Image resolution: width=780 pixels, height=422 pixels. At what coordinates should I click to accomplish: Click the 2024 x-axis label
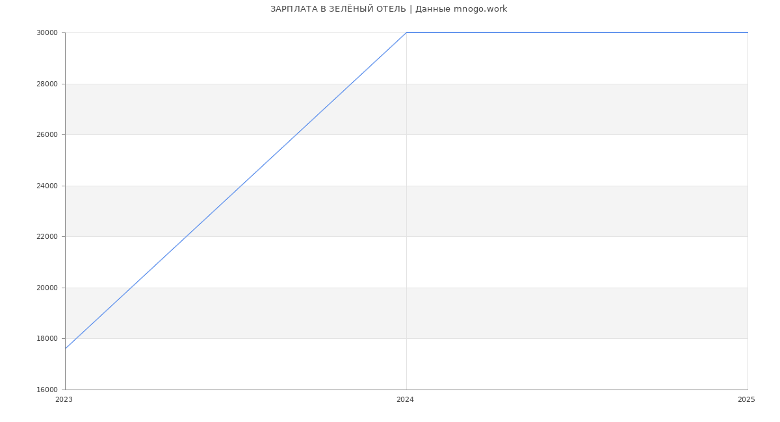[405, 400]
